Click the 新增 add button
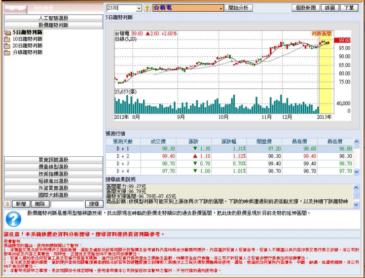365x278 pixels. 21,204
